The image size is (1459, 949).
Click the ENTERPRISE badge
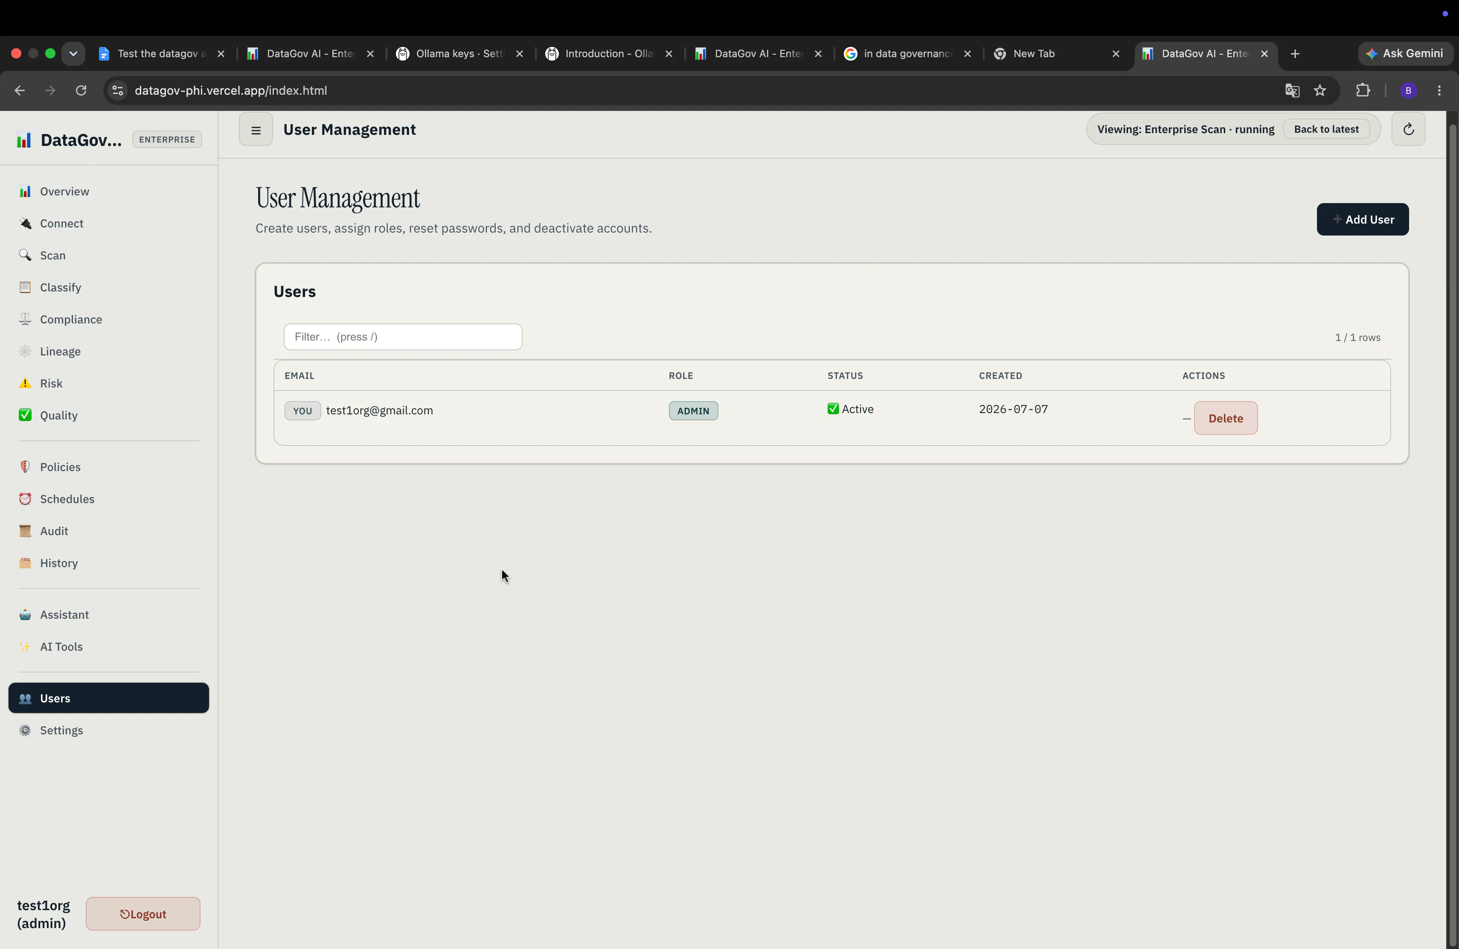coord(167,139)
